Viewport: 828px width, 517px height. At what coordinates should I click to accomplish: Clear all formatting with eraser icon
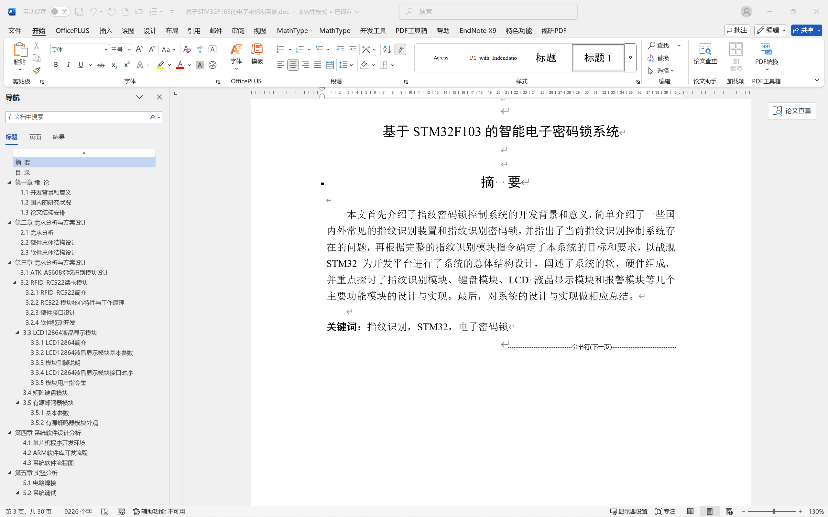187,49
